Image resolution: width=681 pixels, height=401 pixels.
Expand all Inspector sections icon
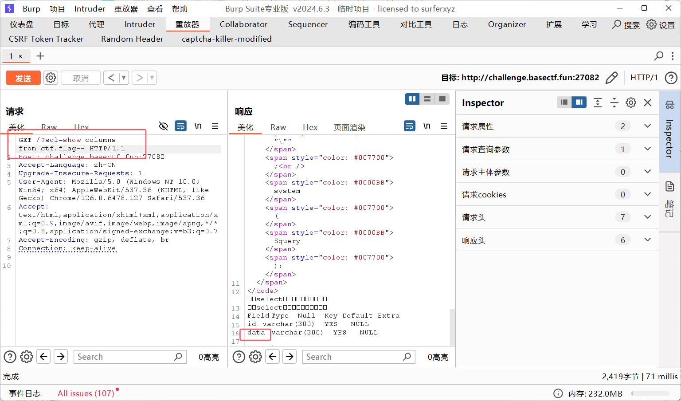click(x=598, y=102)
